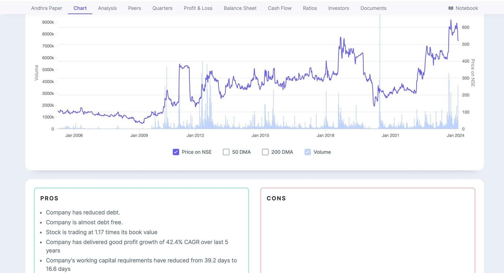
Task: Open the Profit & Loss tab
Action: pos(198,8)
